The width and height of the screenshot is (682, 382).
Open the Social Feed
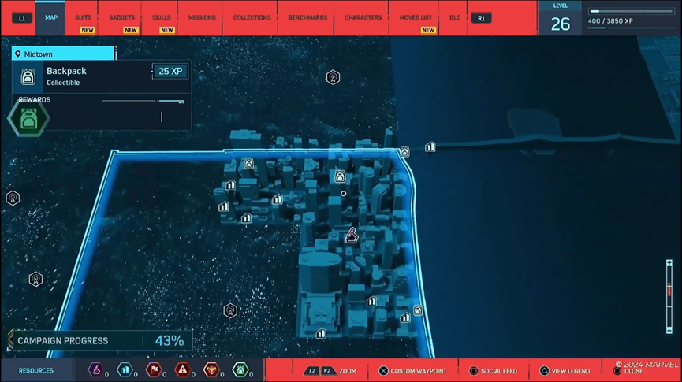tap(493, 371)
